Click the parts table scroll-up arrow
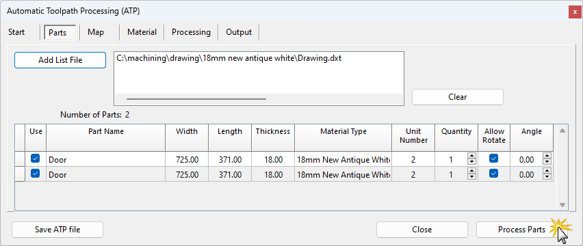583x246 pixels. (562, 131)
